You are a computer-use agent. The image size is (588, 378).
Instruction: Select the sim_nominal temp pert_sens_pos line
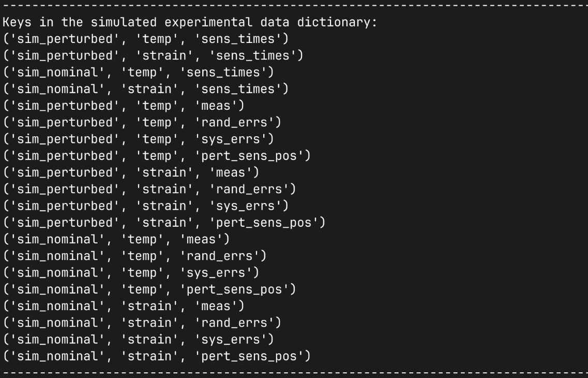click(149, 289)
